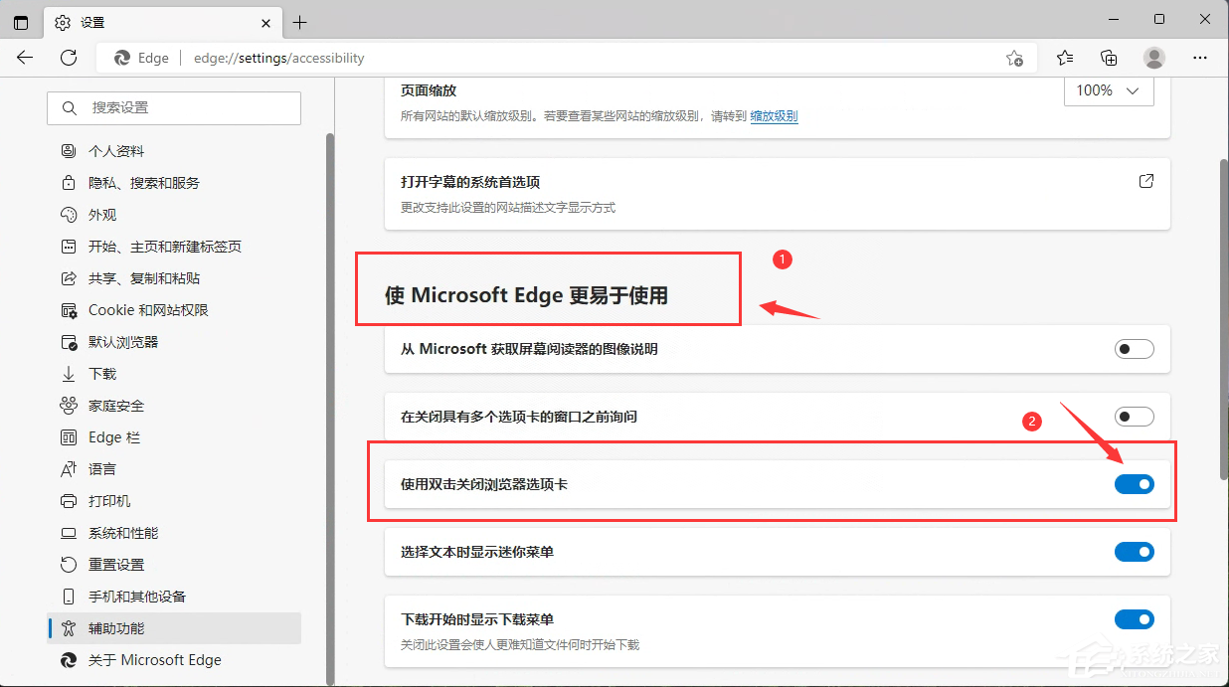
Task: Click the 搜索设置 input field
Action: [174, 107]
